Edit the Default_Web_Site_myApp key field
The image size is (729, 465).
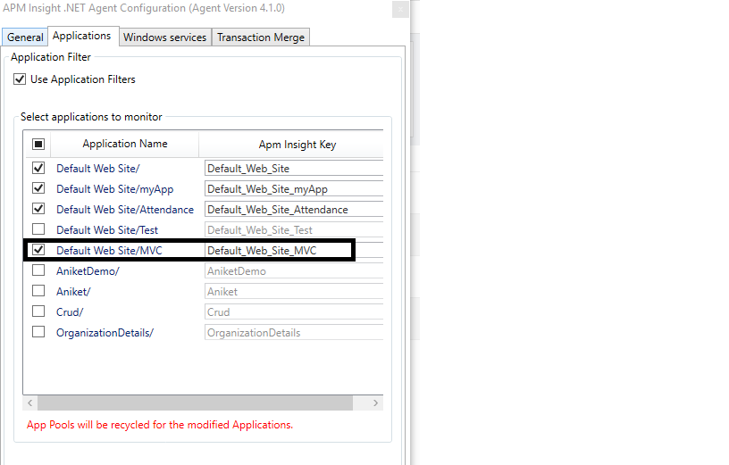click(x=294, y=188)
